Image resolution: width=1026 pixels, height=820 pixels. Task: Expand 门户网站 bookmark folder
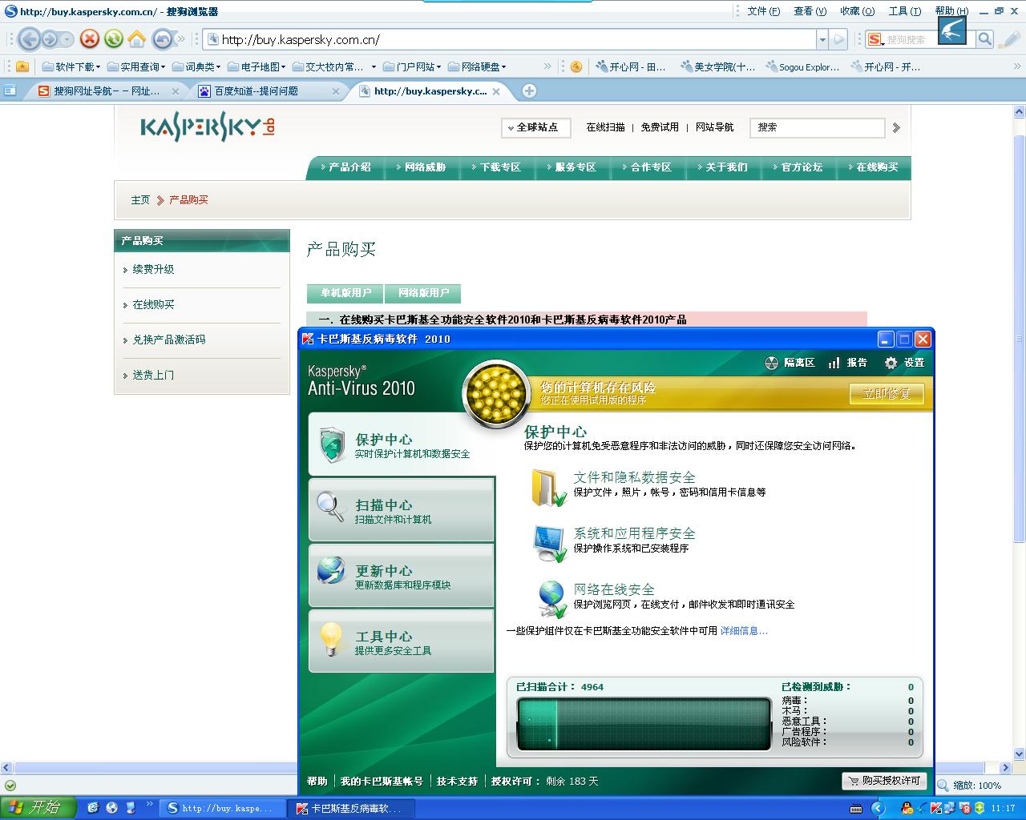pos(412,66)
